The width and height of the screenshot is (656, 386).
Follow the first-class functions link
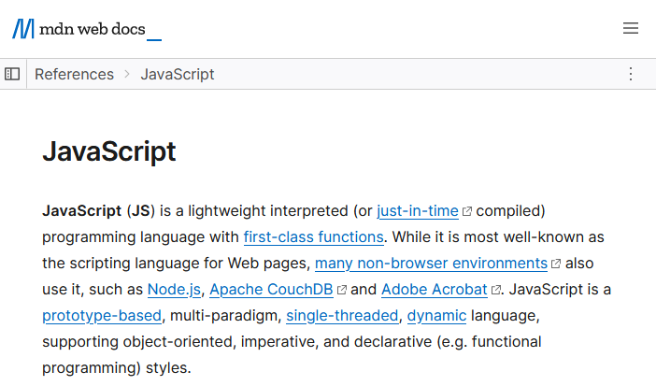point(313,236)
